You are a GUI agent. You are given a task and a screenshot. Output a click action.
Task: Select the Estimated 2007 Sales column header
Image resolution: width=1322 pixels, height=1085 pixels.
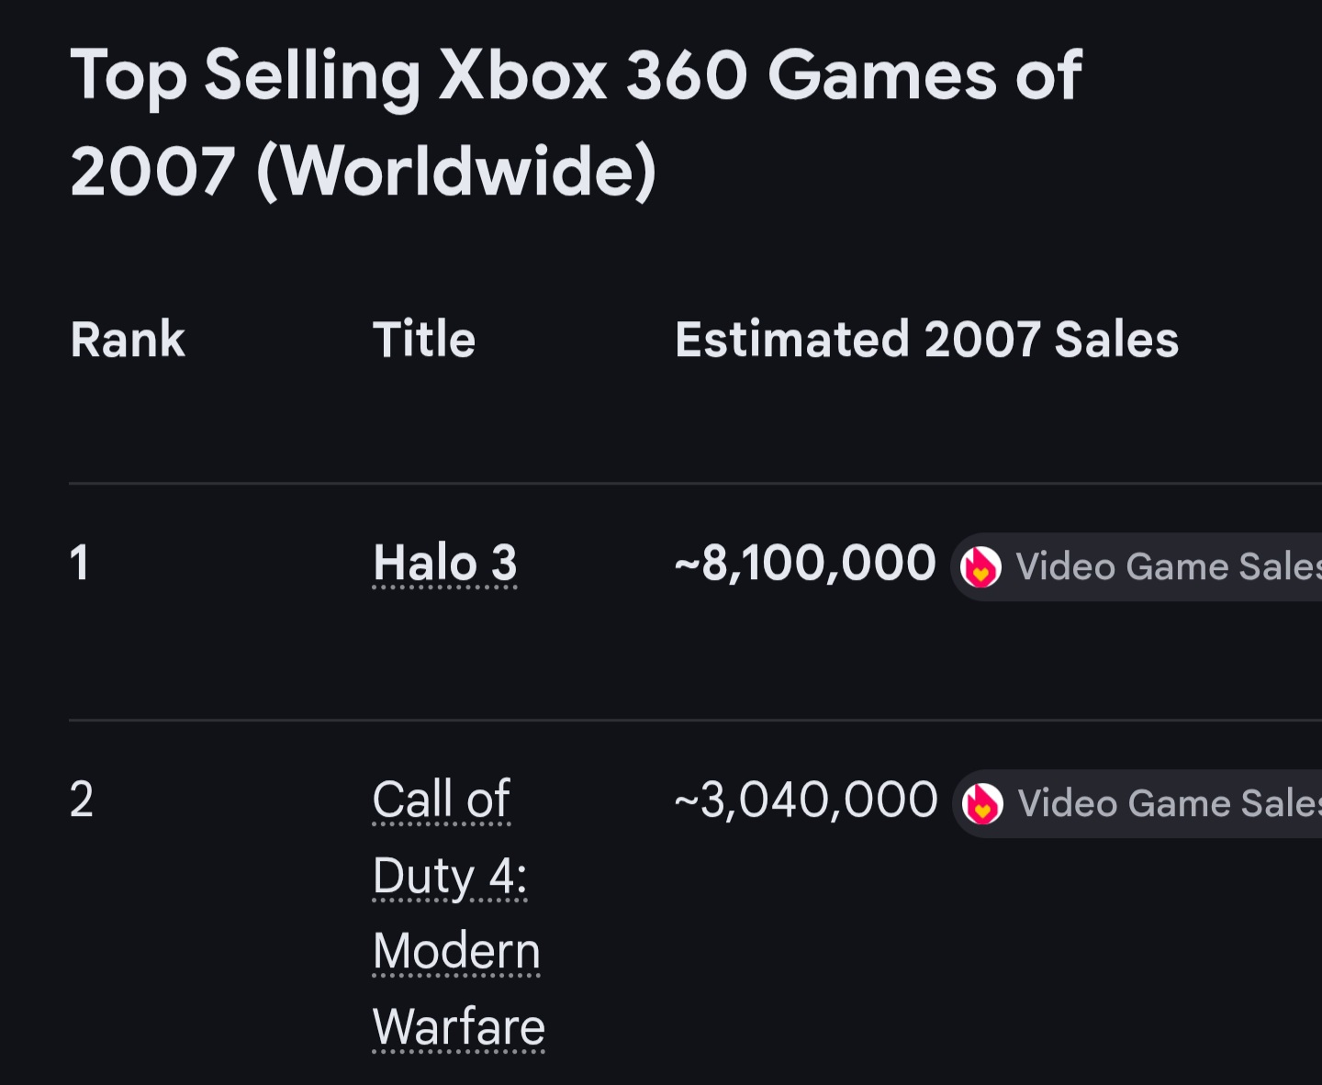[926, 340]
